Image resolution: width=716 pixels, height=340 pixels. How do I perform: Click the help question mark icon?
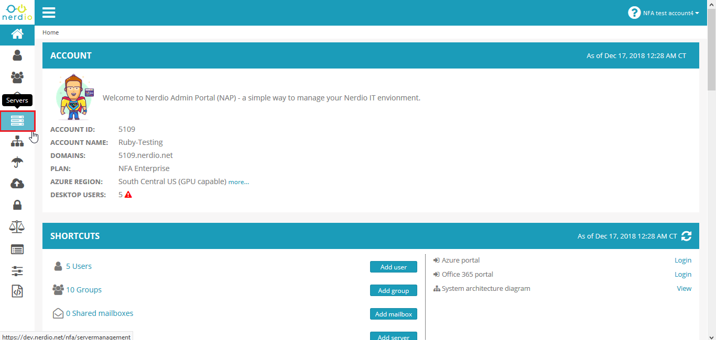tap(634, 13)
